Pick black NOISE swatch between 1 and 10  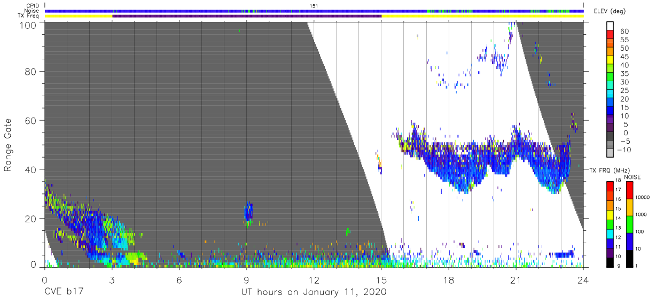tap(630, 258)
